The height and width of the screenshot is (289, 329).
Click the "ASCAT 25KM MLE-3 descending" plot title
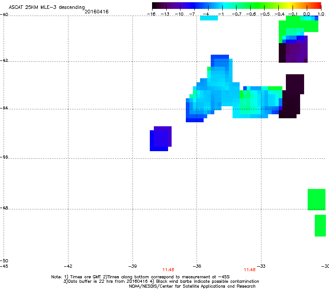(47, 7)
